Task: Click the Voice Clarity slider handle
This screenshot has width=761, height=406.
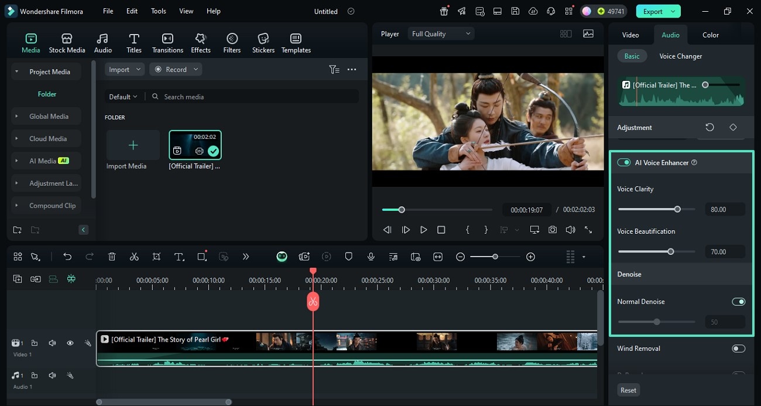Action: tap(677, 209)
